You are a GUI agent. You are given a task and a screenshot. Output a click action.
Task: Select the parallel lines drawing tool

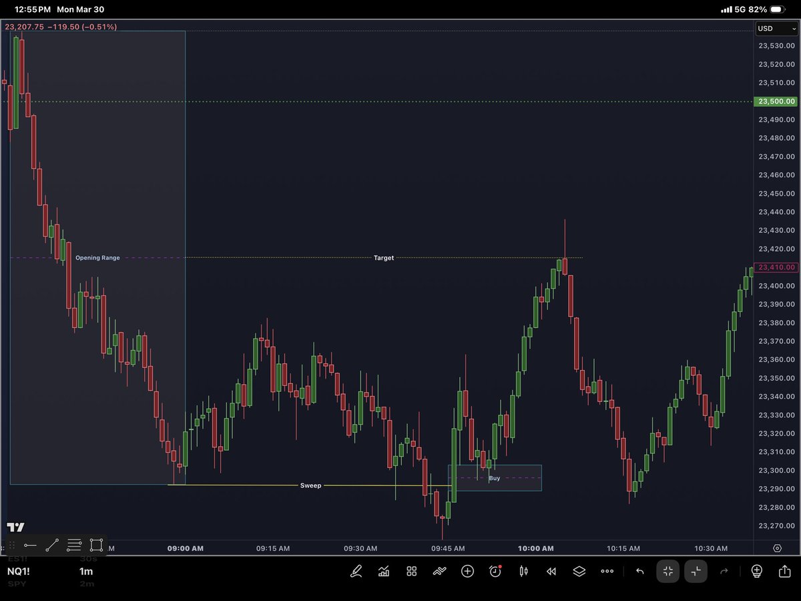point(74,546)
